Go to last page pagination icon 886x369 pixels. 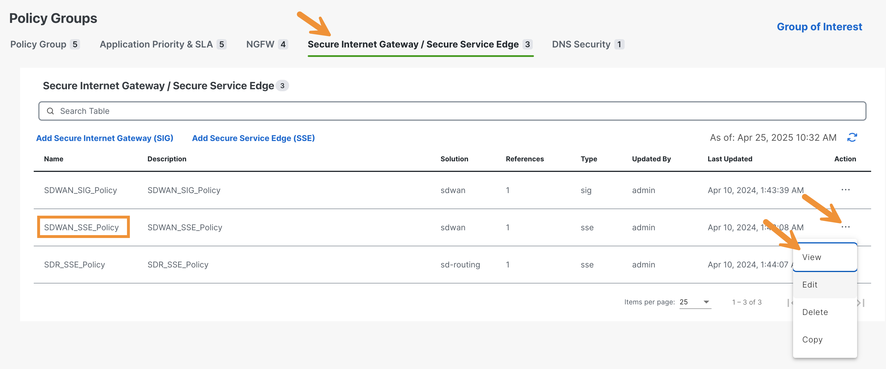(x=861, y=303)
